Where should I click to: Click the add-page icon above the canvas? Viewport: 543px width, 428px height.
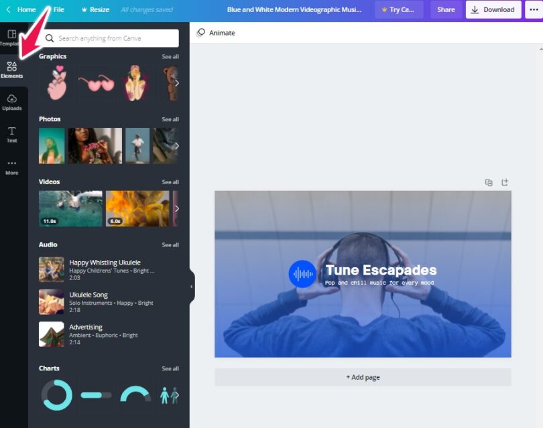[504, 182]
